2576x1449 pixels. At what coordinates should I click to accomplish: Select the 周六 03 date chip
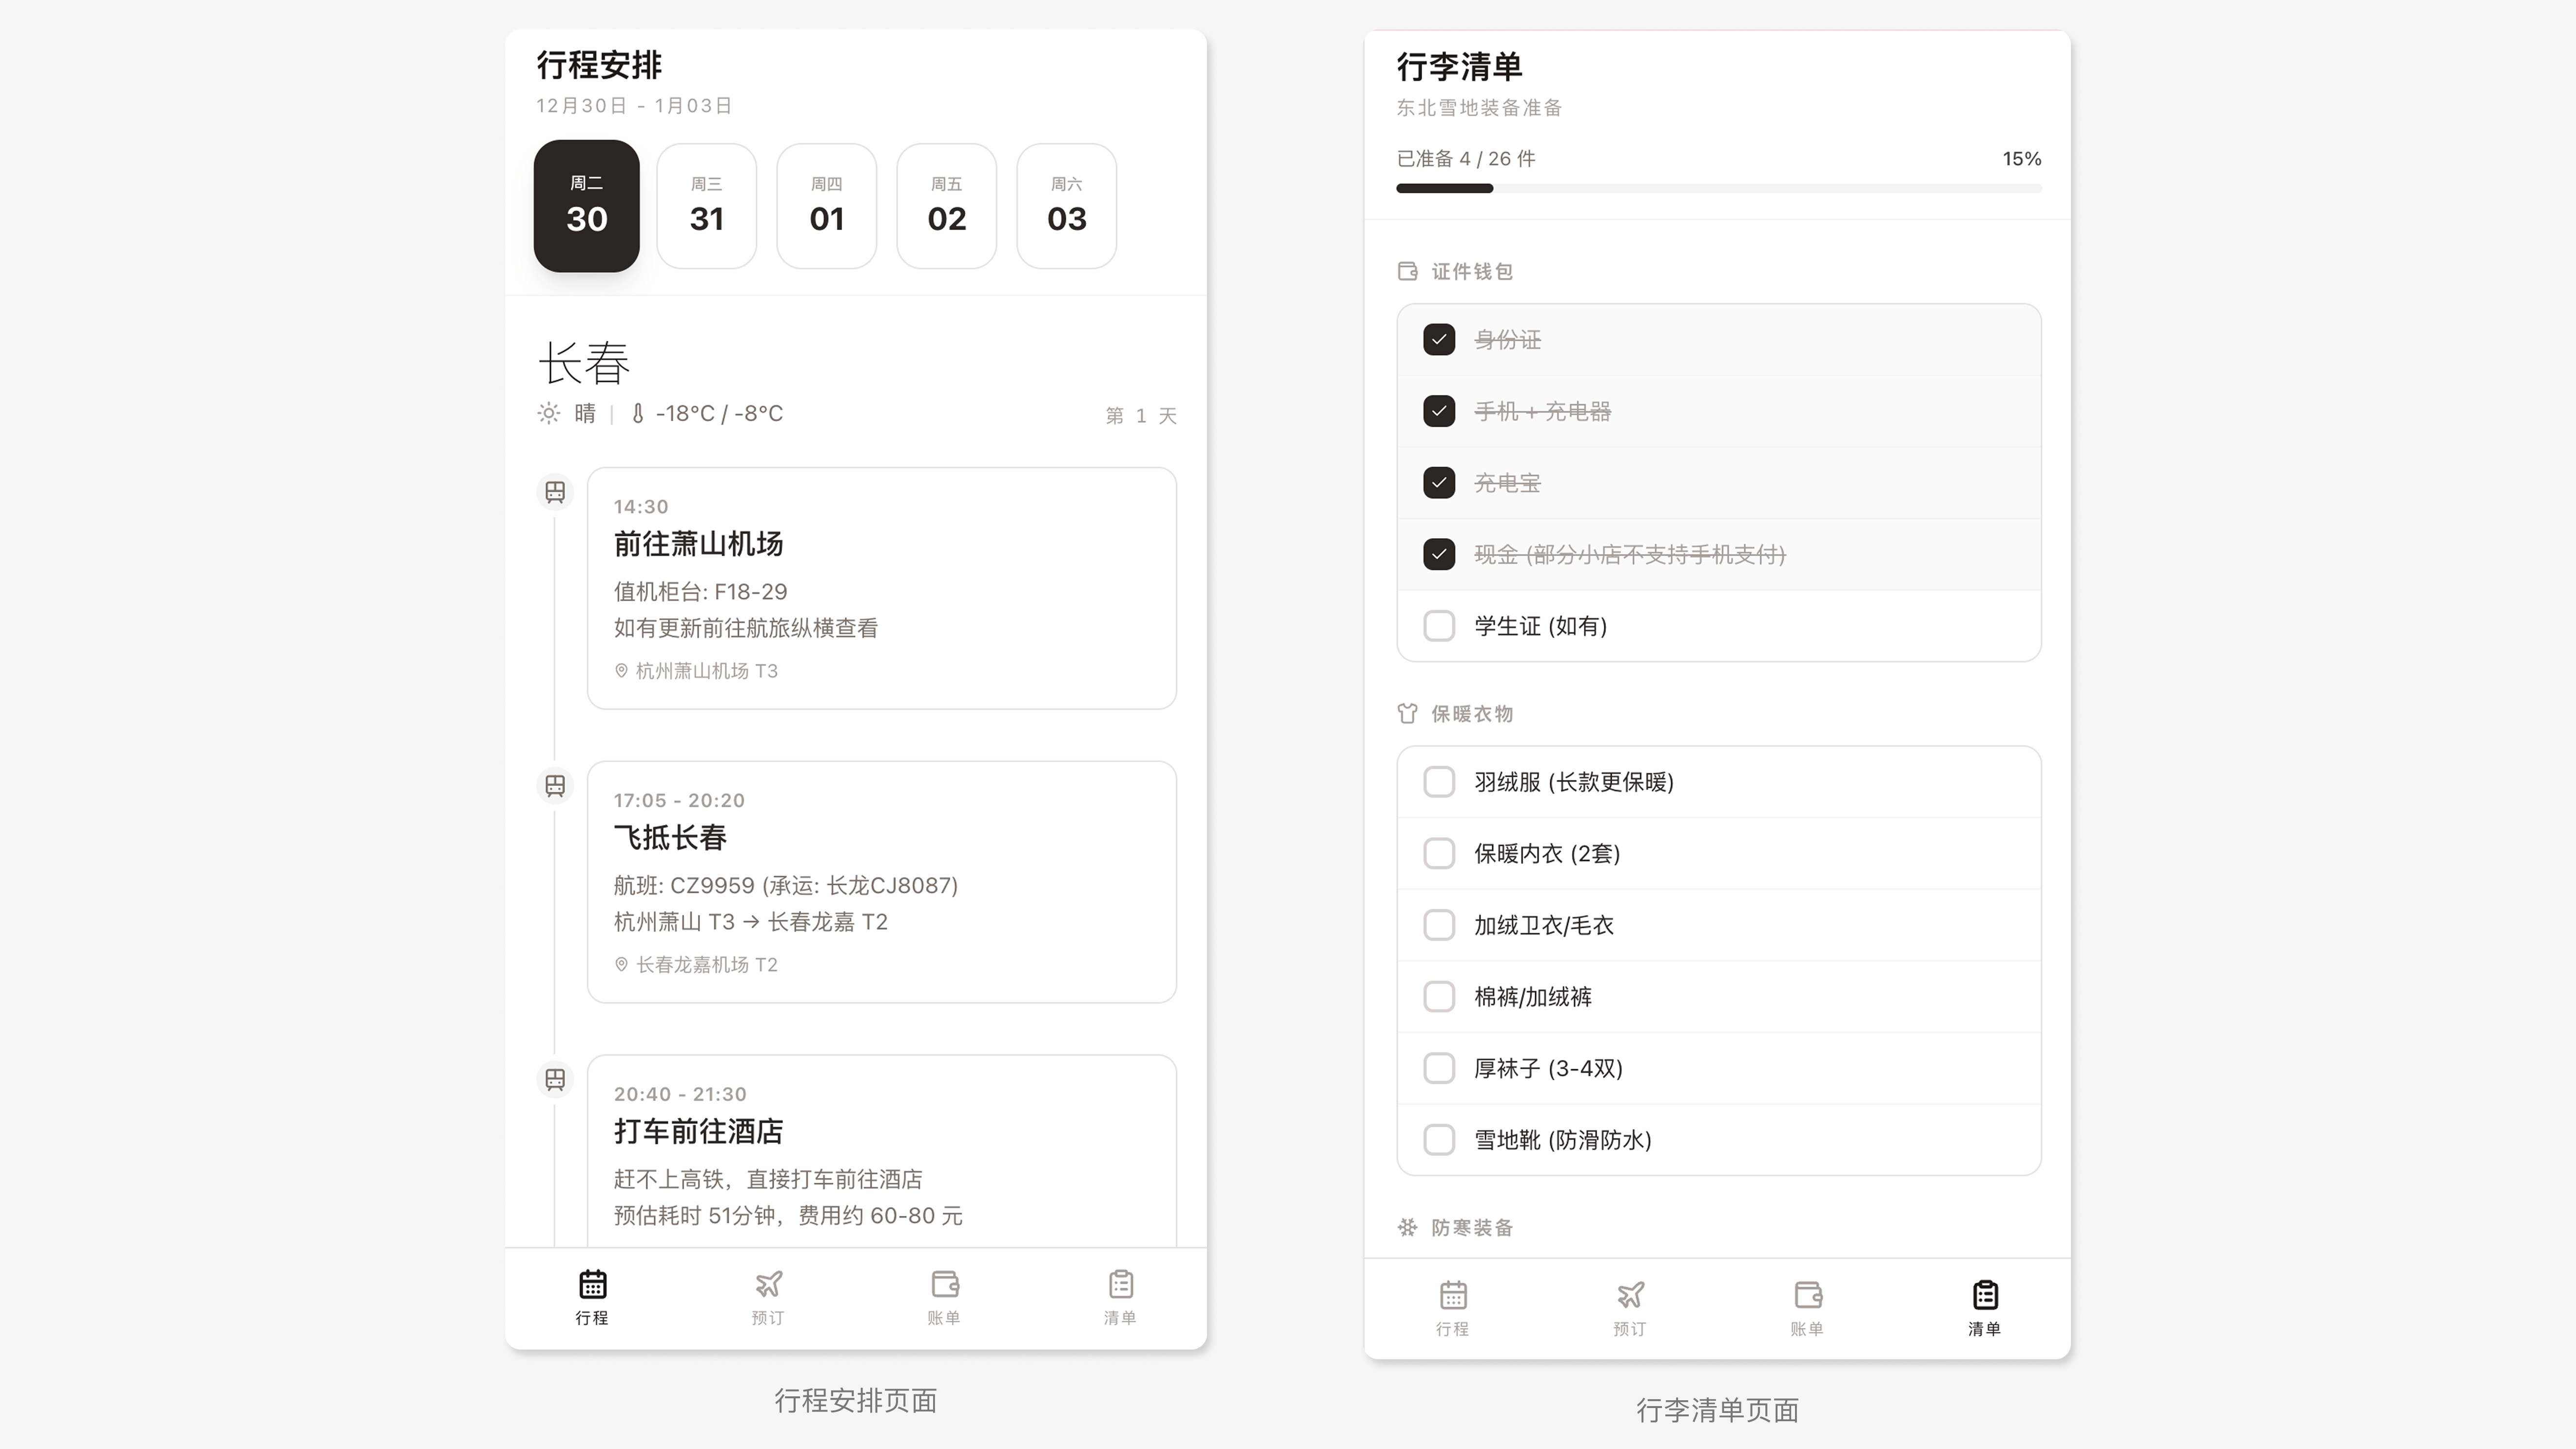coord(1066,206)
